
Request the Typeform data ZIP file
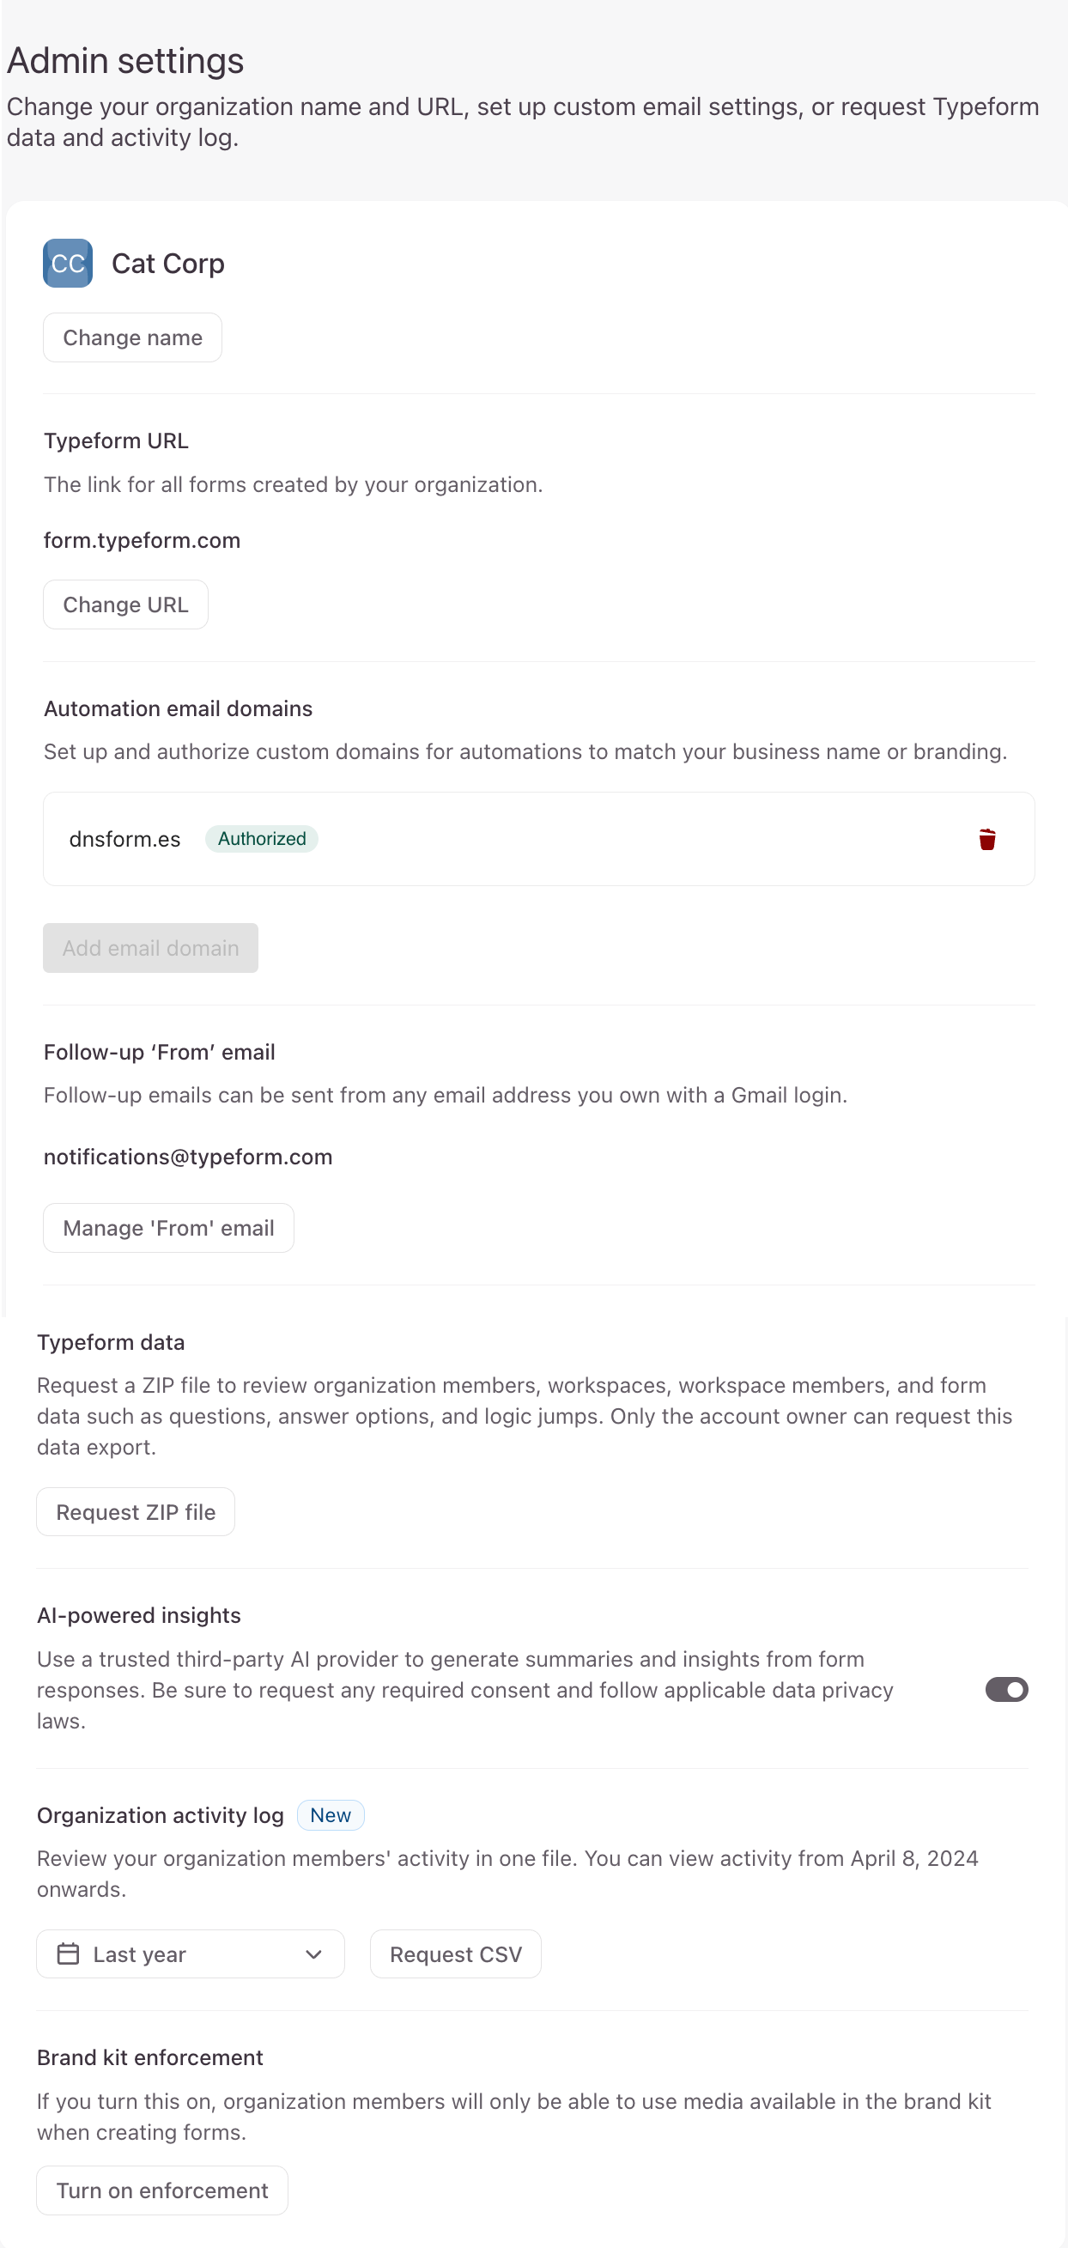pyautogui.click(x=136, y=1511)
